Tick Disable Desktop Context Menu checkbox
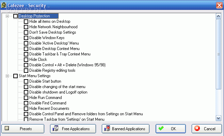Screen dimensions: 224x136 (26, 49)
